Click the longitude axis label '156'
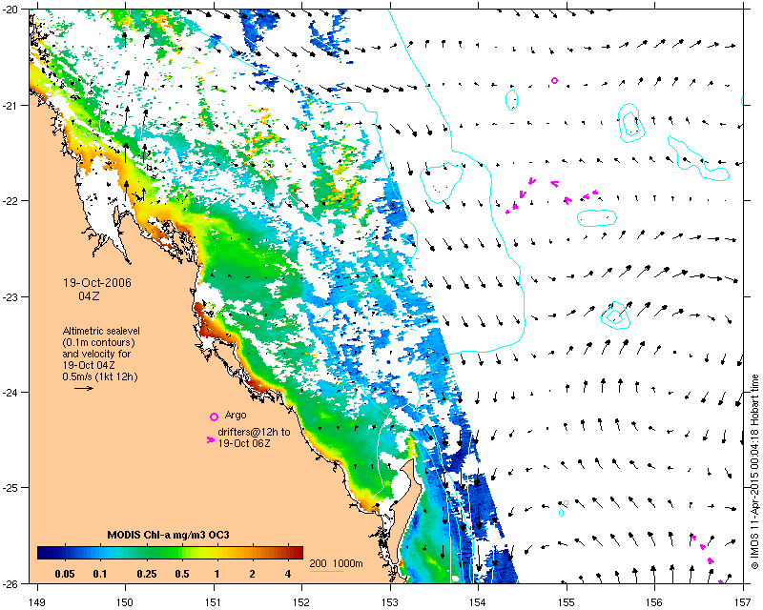Screen dimensions: 763x610 (x=655, y=602)
